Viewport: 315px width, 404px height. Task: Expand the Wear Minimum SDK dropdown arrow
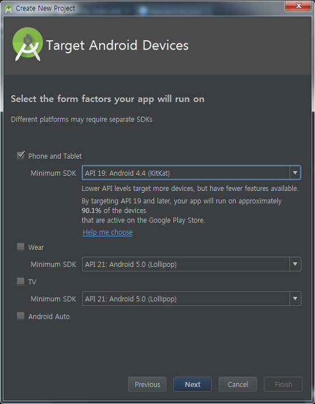(x=295, y=264)
